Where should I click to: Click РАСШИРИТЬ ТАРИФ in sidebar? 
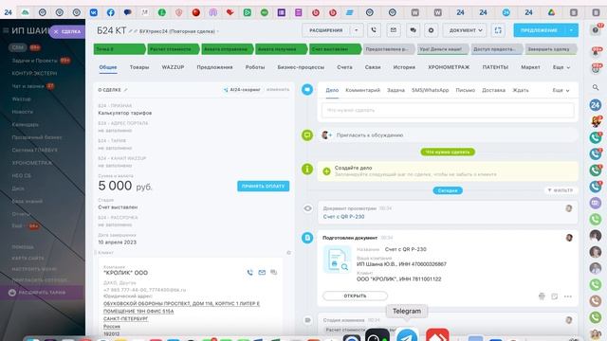pos(42,293)
